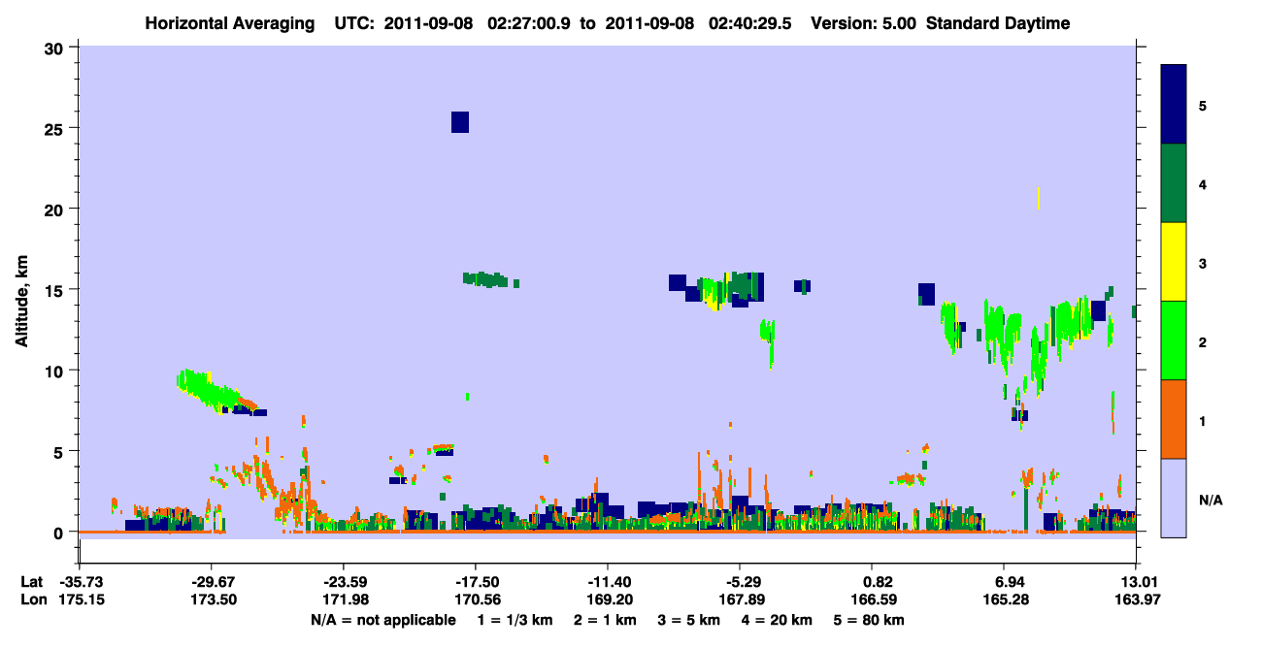Click the latitude value '-29.67'
Viewport: 1262px width, 647px height.
click(x=212, y=582)
